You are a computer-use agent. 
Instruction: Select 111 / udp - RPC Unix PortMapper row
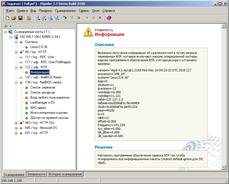pyautogui.click(x=48, y=62)
